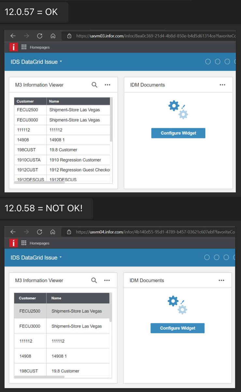Select highlighted FECU2500 cell in the 12.0.58 grid

coord(30,311)
